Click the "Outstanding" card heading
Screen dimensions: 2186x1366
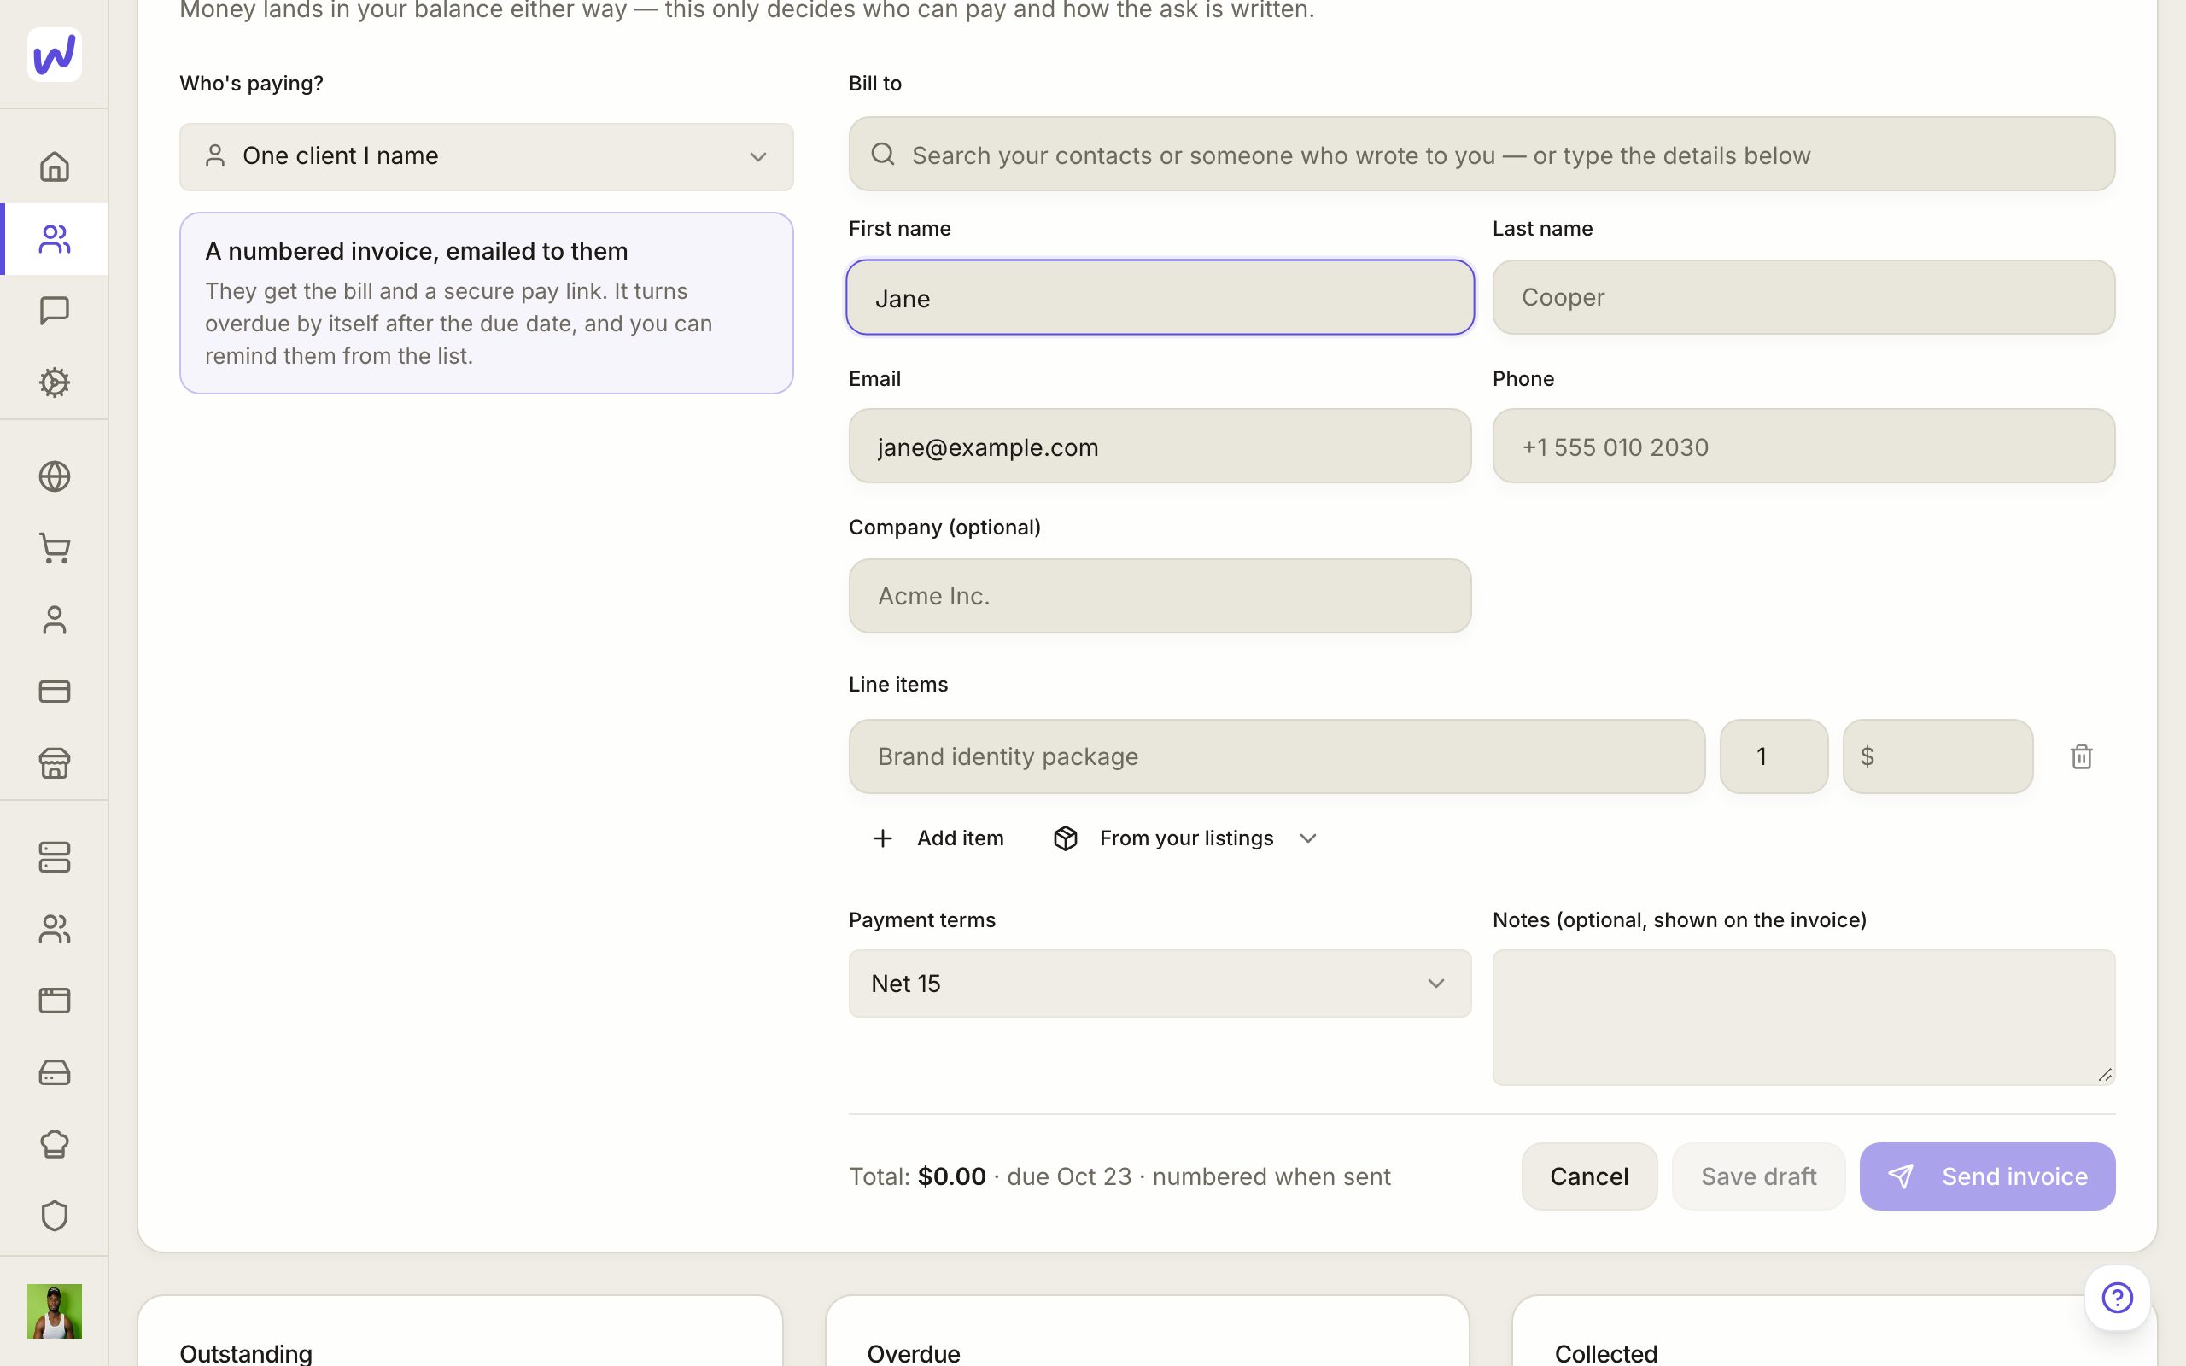click(x=246, y=1353)
